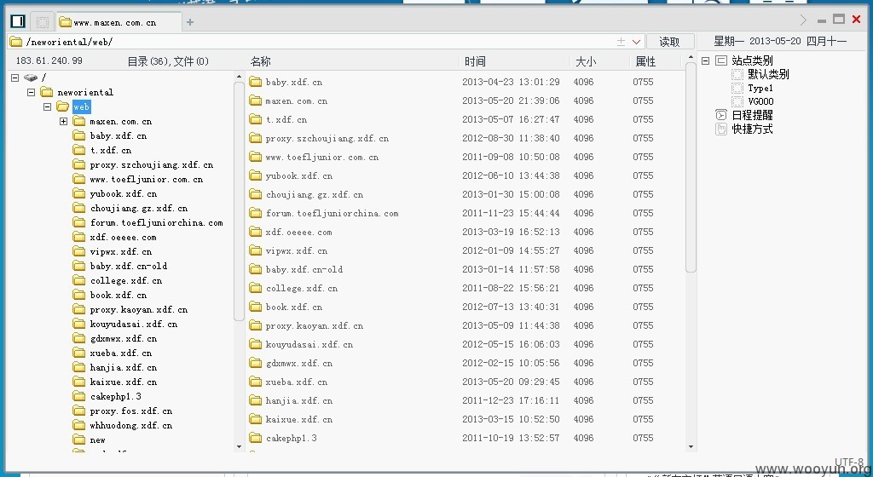Select the neworiental folder in the tree
This screenshot has height=477, width=873.
pyautogui.click(x=85, y=92)
